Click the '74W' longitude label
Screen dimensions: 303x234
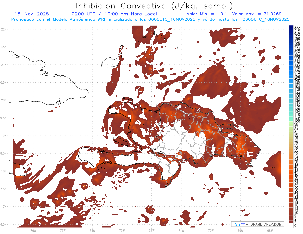92,231
